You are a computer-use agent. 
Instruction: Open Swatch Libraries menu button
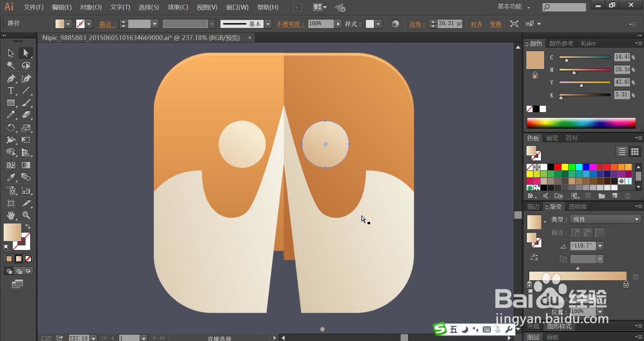(532, 196)
